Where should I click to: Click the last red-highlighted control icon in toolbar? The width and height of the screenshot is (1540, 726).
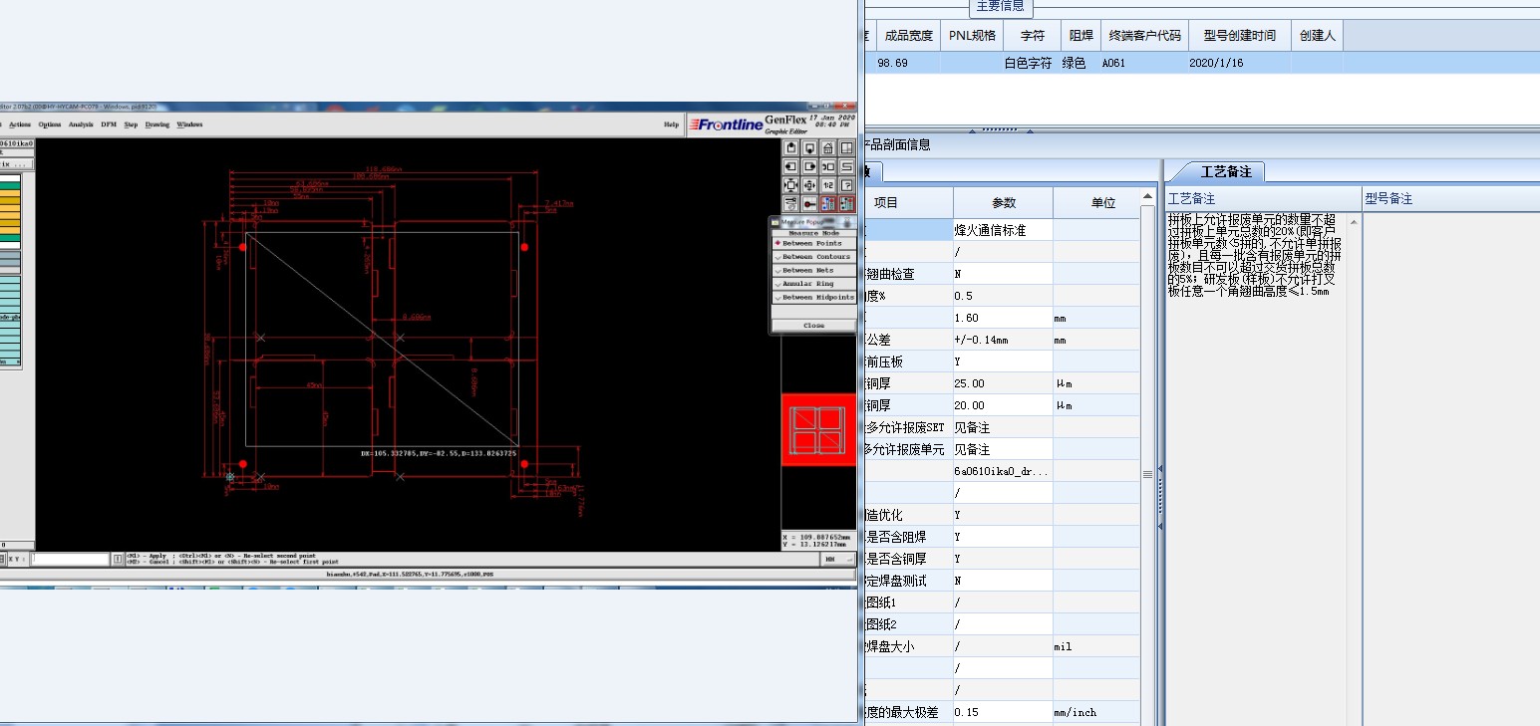coord(846,203)
